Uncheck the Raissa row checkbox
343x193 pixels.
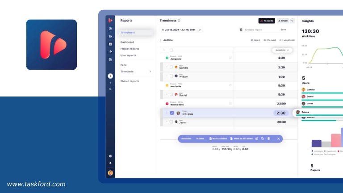pyautogui.click(x=172, y=113)
